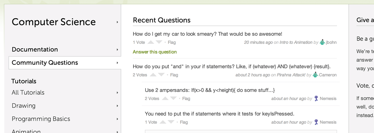Click jbohn's avatar icon

[322, 42]
